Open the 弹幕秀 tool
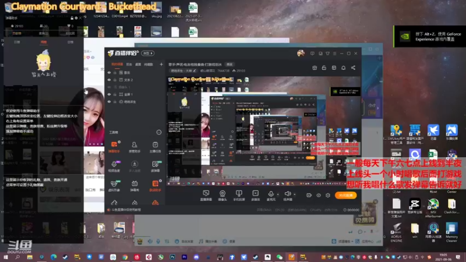This screenshot has height=262, width=466. point(135,186)
